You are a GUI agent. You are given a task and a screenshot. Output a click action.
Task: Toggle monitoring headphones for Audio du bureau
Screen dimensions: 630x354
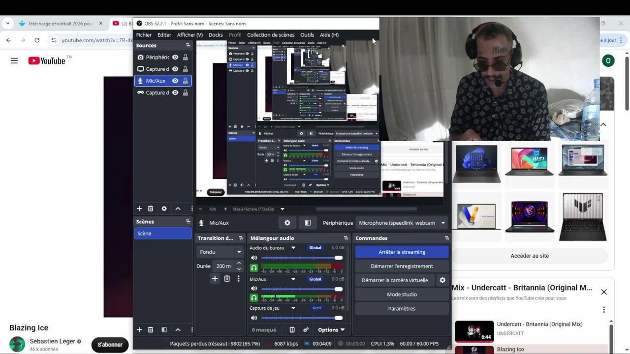click(x=254, y=268)
